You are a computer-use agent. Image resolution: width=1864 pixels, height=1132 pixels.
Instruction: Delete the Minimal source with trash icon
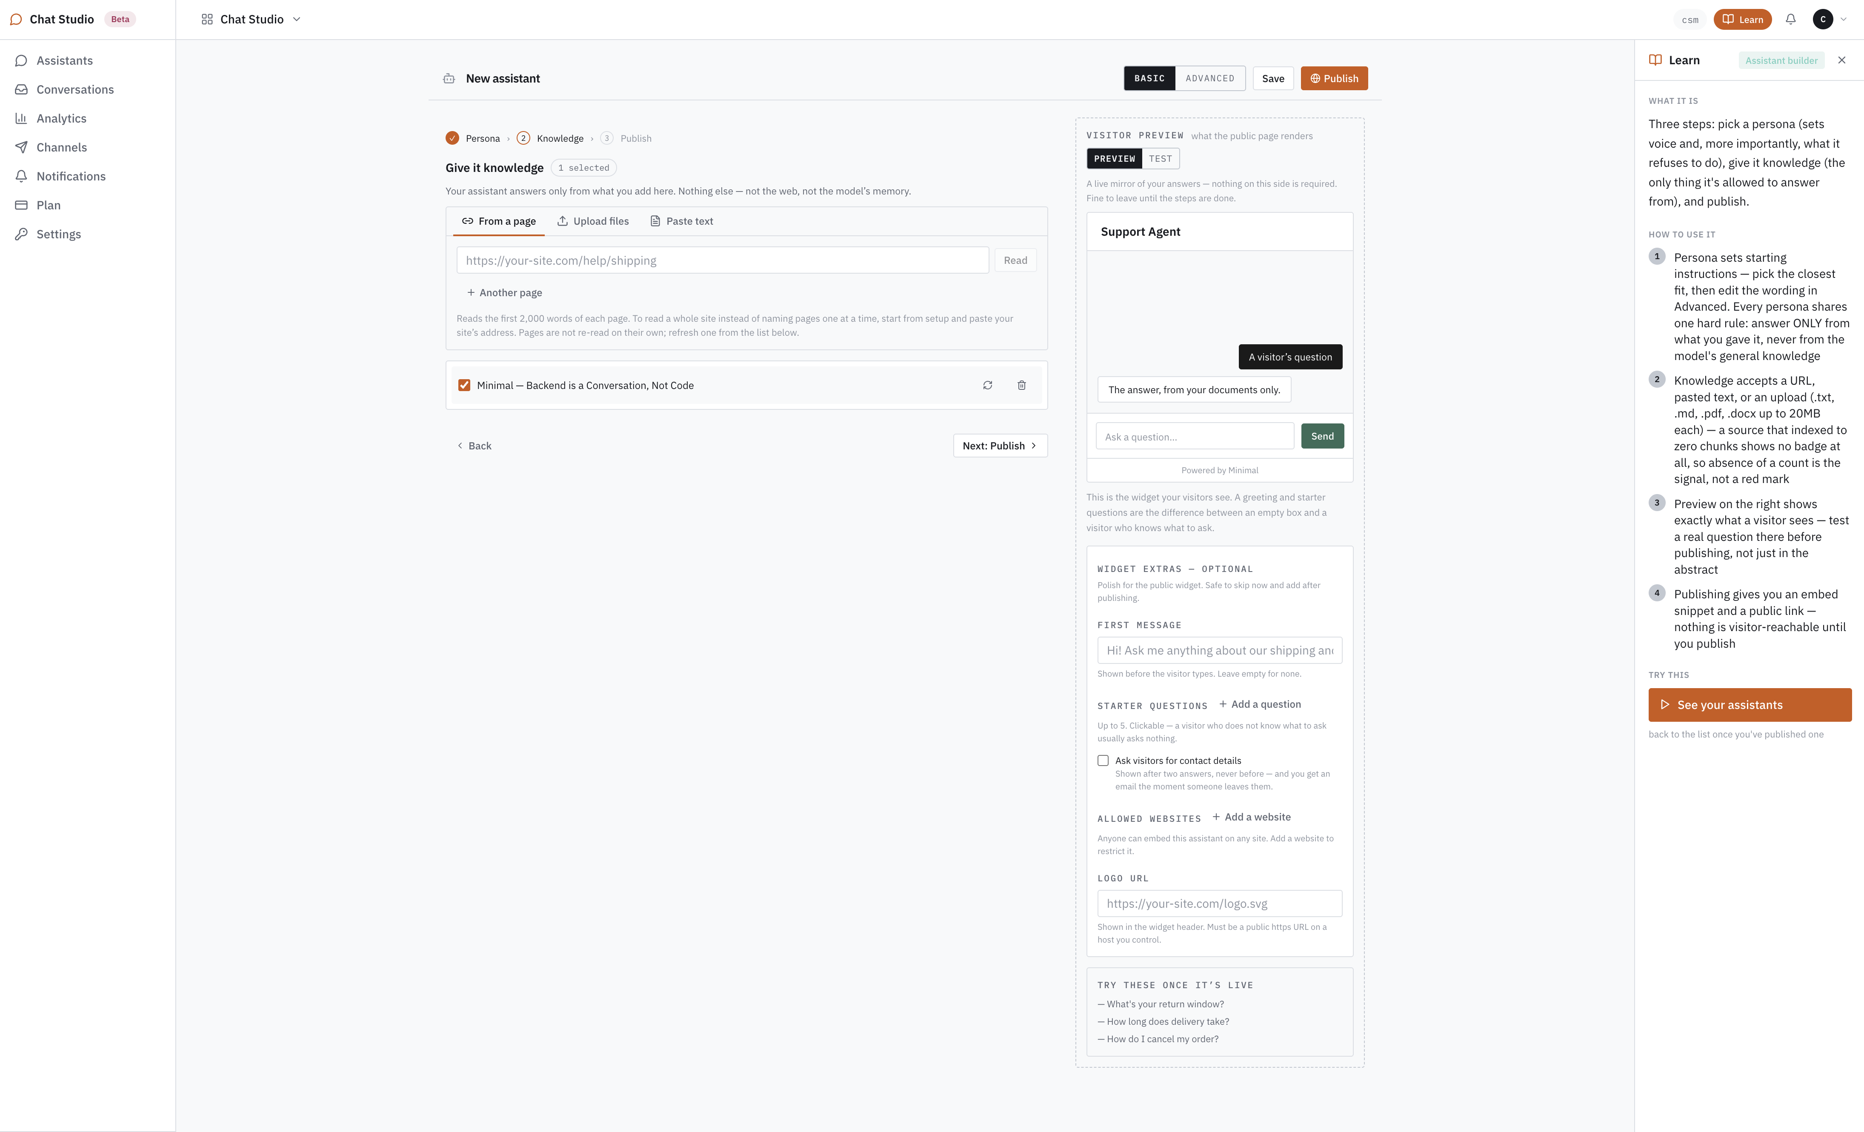tap(1021, 385)
